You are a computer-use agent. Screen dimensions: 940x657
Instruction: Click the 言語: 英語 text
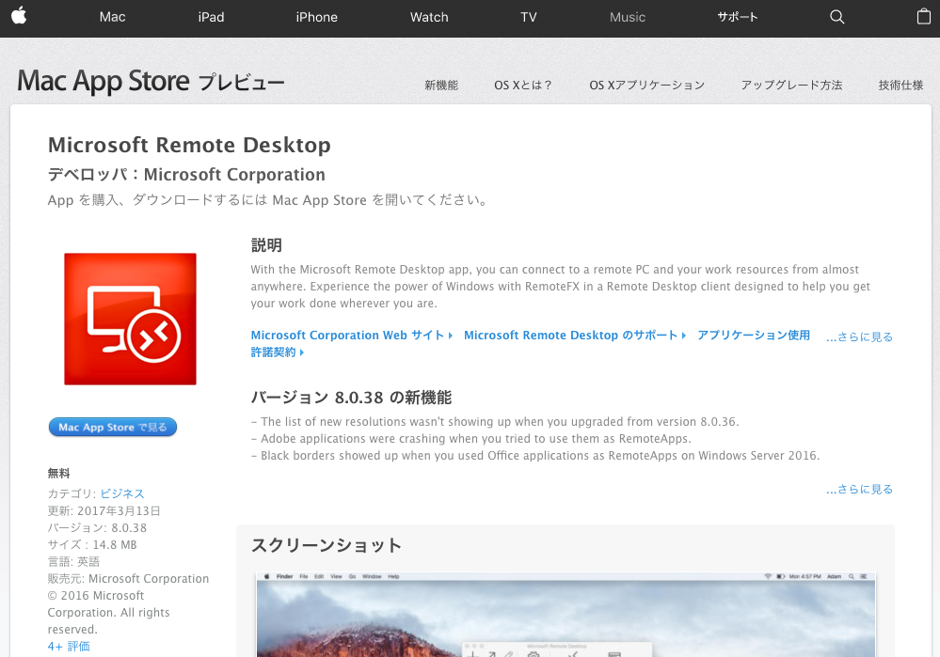tap(73, 561)
